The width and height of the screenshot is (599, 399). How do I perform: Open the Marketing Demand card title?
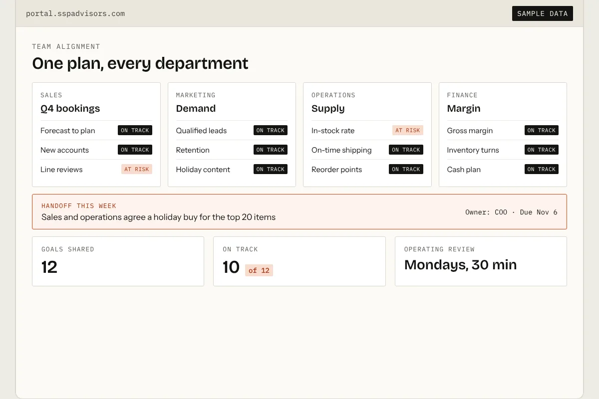click(196, 108)
